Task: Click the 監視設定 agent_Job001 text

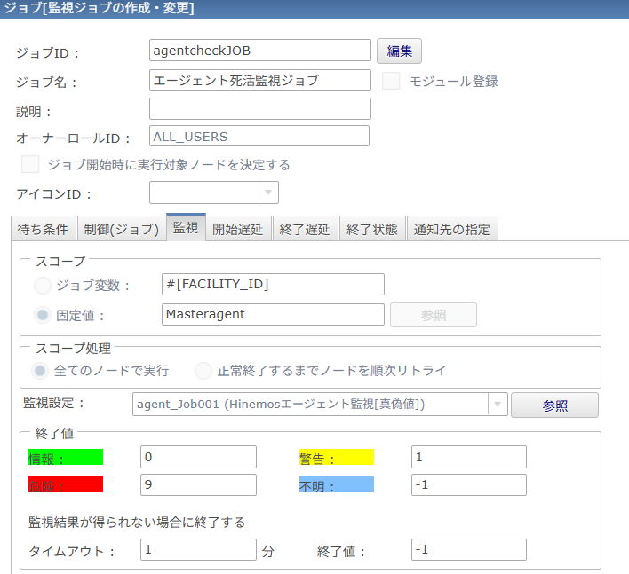Action: tap(281, 405)
